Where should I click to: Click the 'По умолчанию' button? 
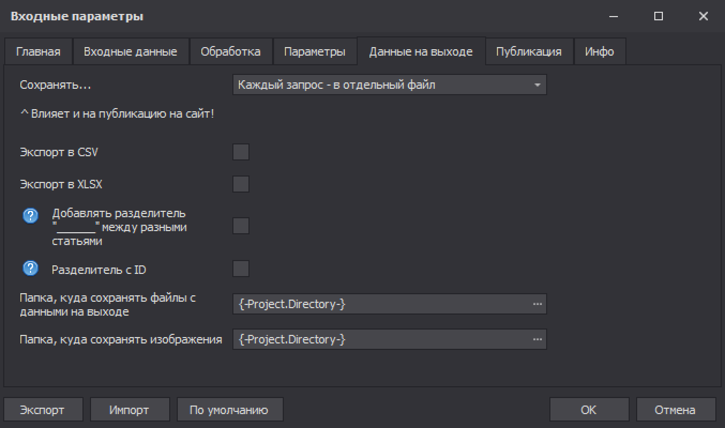point(229,410)
